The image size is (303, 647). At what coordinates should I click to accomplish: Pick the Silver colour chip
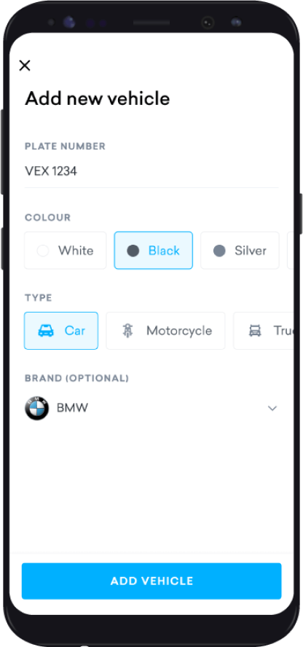240,251
